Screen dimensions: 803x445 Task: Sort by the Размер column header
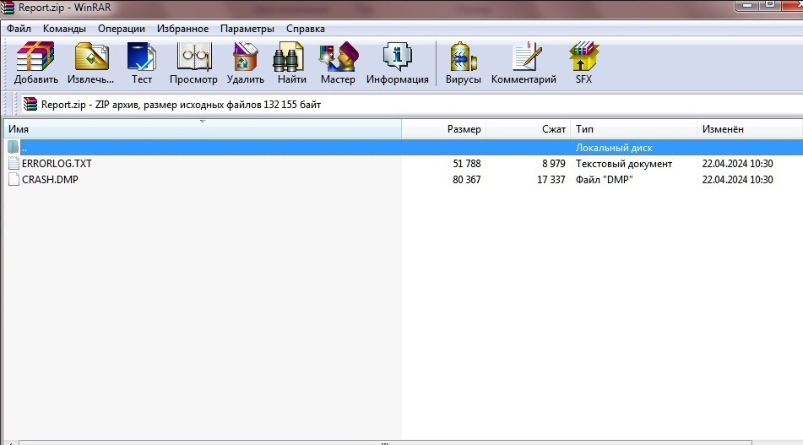pos(444,129)
